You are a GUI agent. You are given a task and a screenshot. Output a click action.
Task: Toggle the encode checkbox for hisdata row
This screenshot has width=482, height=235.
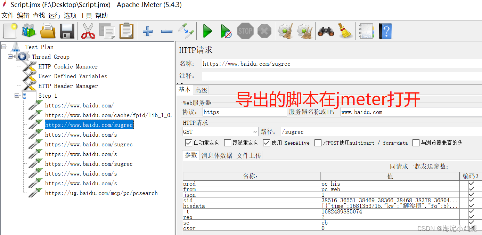(x=472, y=206)
